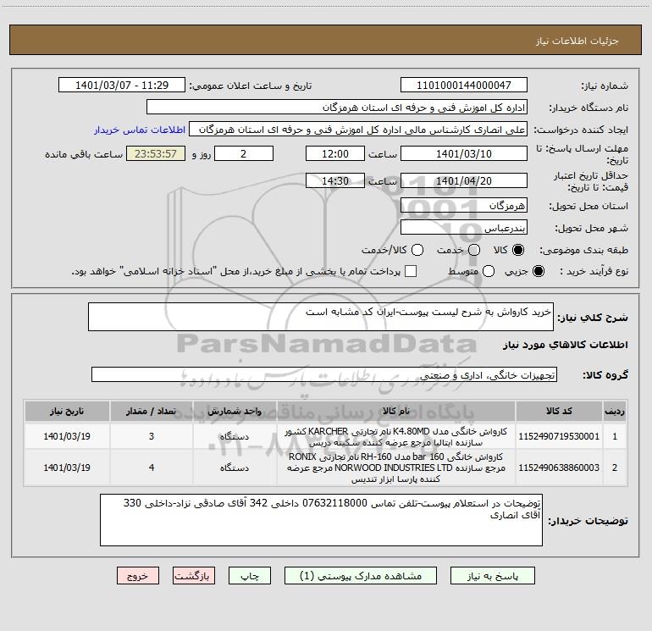Viewport: 652px width, 631px height.
Task: Click quantity 4 in the second row
Action: (x=152, y=468)
